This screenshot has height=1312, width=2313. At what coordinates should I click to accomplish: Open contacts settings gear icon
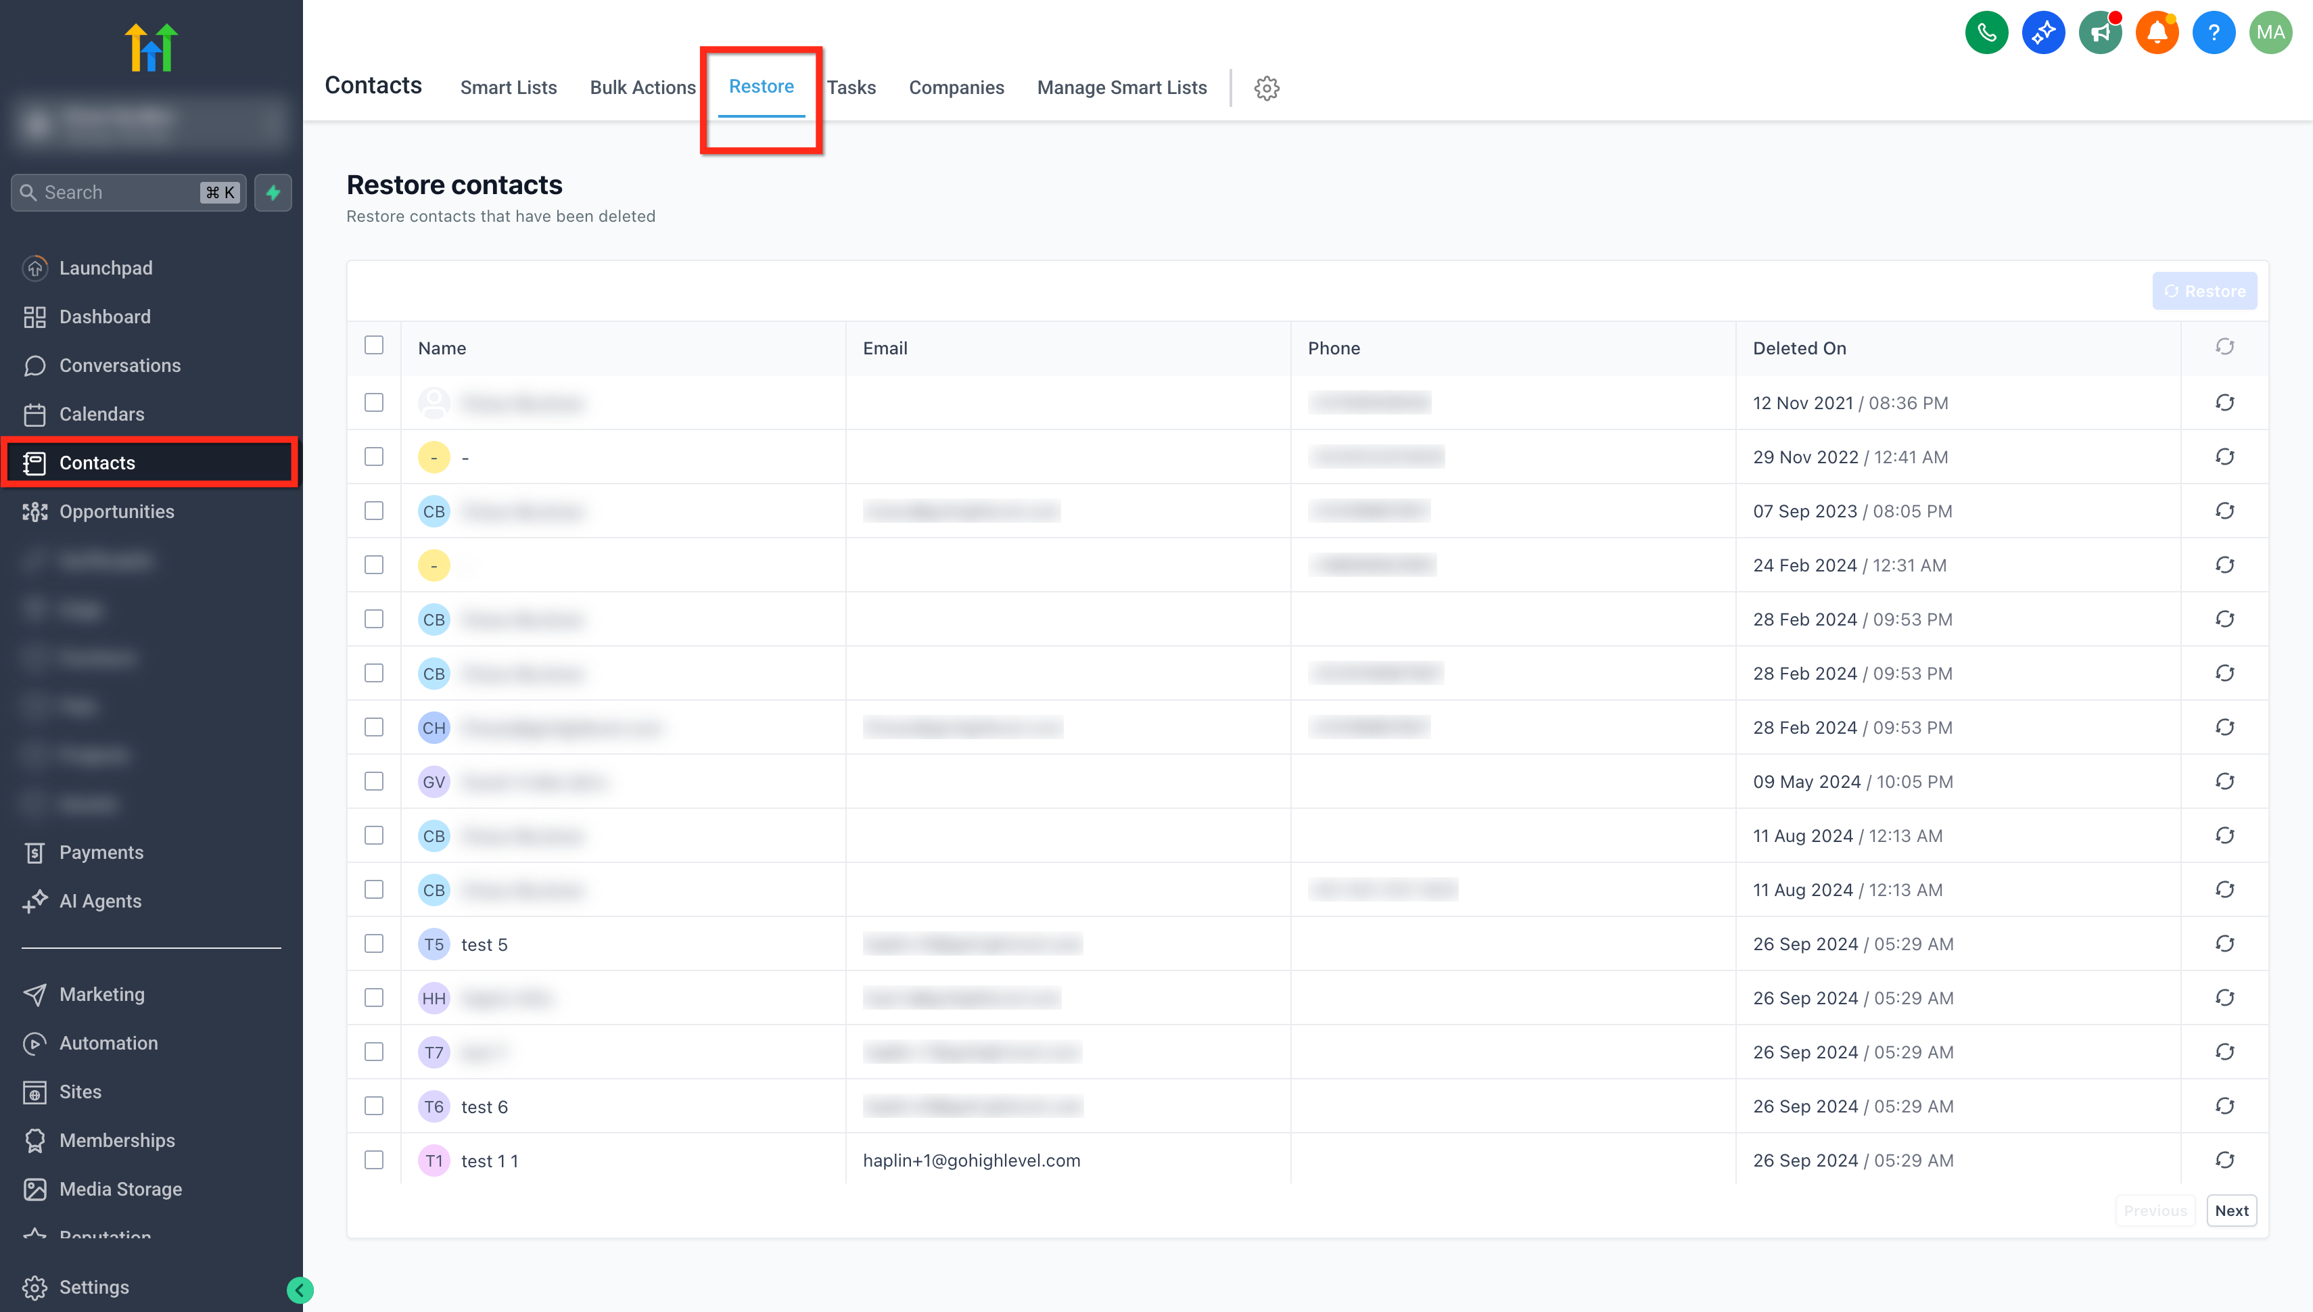1266,89
